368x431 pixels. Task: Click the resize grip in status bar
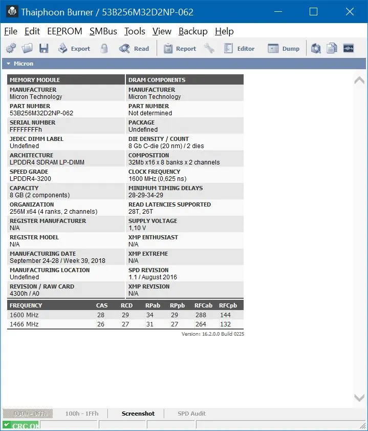(362, 425)
